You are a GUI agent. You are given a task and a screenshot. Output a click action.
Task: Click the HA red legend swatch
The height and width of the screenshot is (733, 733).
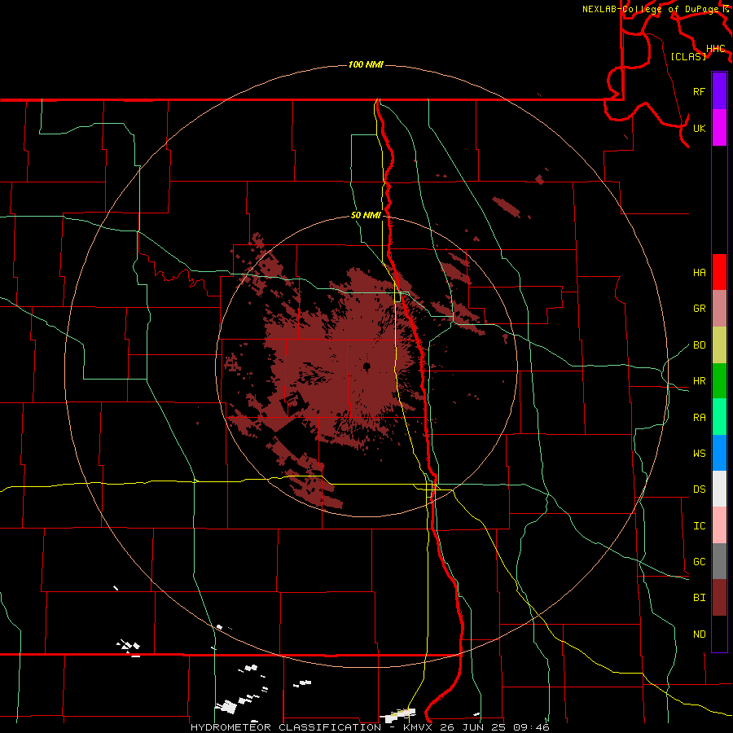(x=719, y=272)
